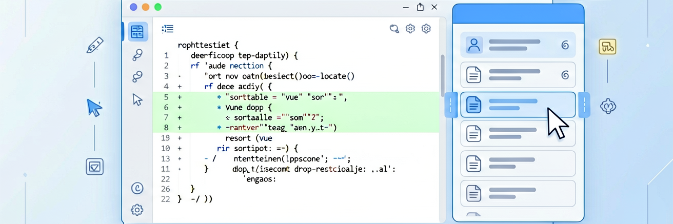Screen dimensions: 673x224
Task: Click the spiral badge on second list item
Action: coord(565,75)
